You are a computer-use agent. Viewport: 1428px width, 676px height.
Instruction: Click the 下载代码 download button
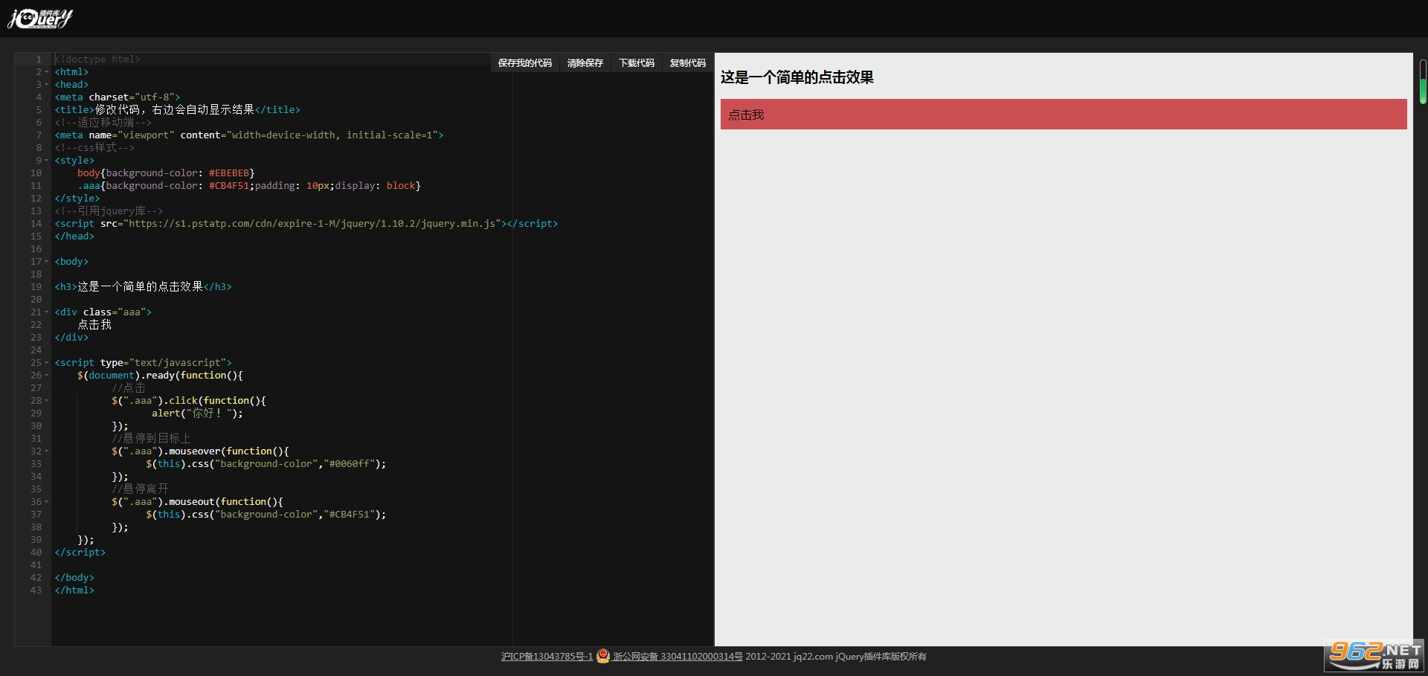click(x=637, y=63)
